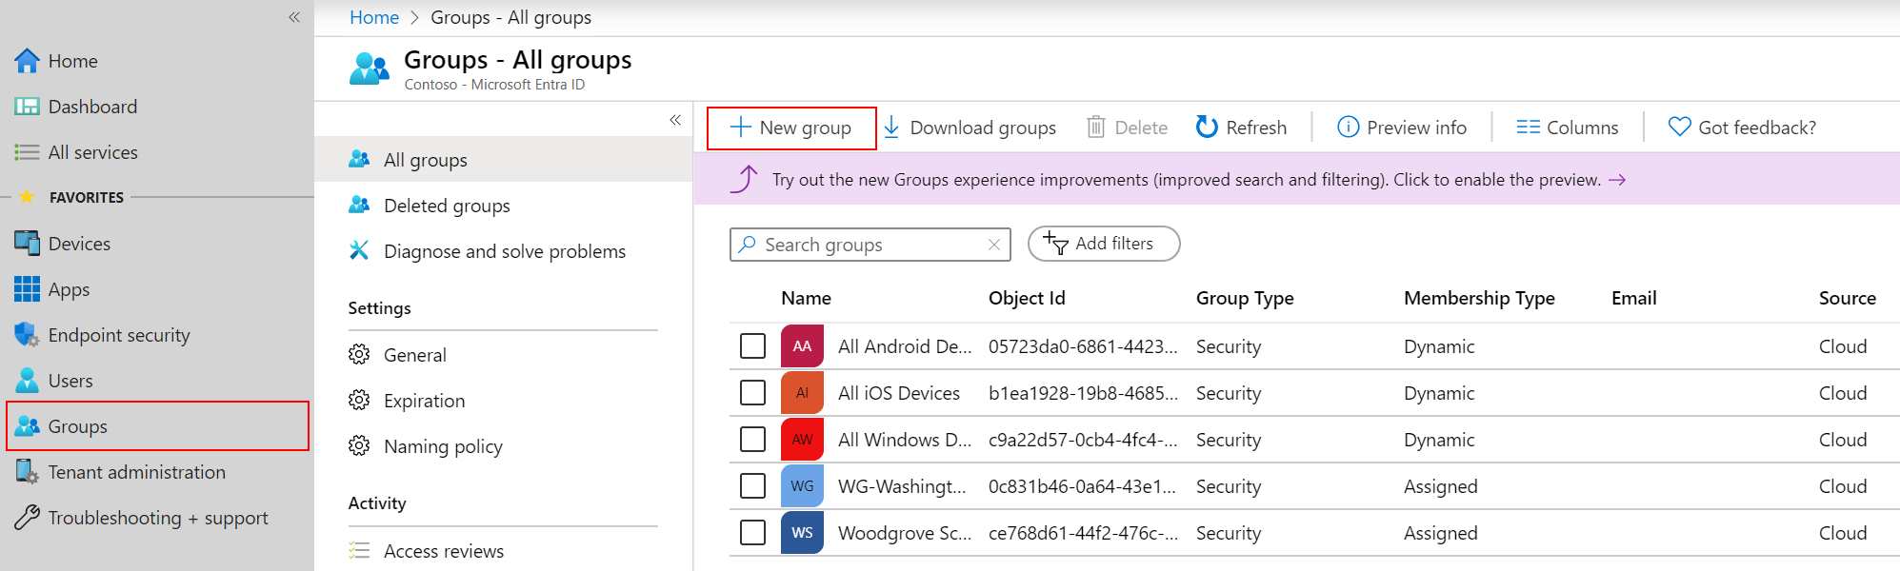Click the Object Id column header
Image resolution: width=1900 pixels, height=571 pixels.
[1027, 298]
